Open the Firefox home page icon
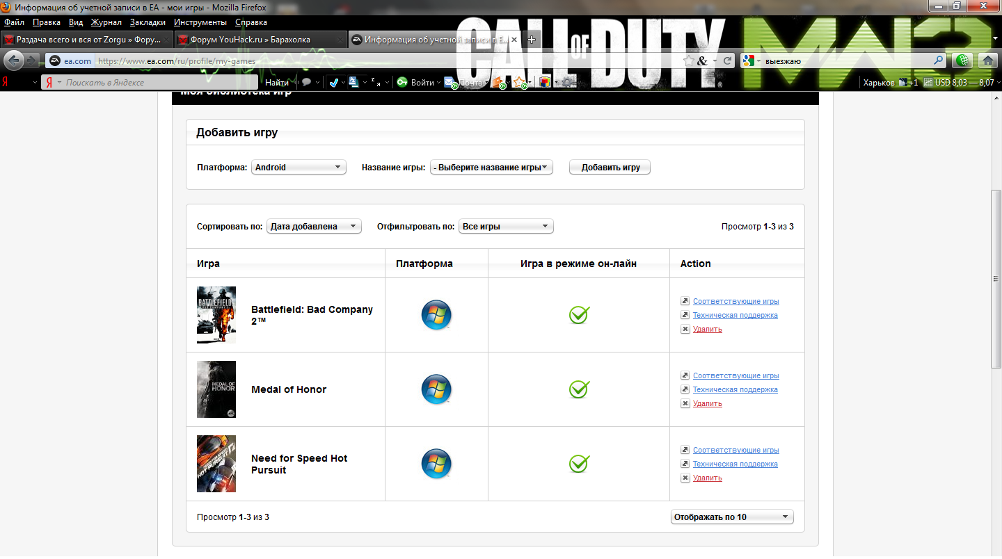The width and height of the screenshot is (1002, 559). tap(987, 60)
